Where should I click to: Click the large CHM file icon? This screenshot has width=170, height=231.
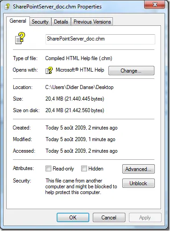coord(20,38)
